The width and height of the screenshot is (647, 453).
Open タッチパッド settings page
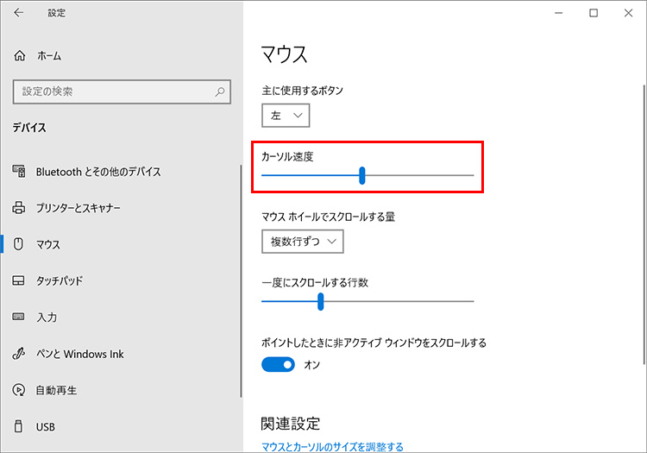(60, 281)
